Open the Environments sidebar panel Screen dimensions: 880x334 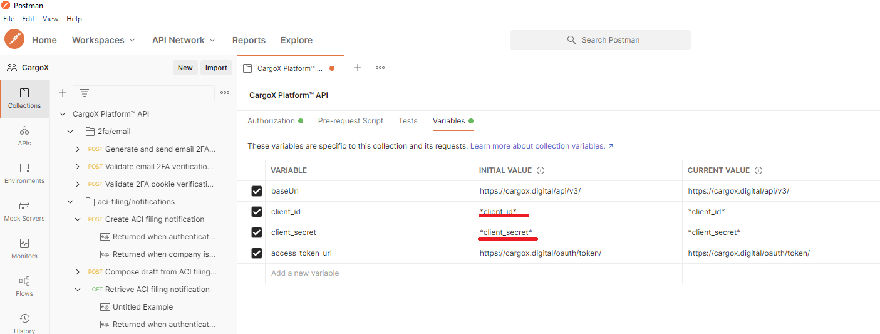point(24,174)
